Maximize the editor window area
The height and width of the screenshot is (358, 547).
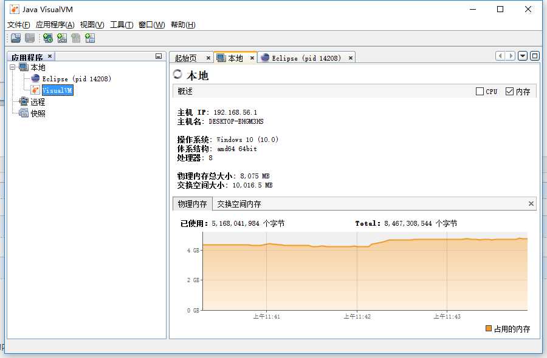(535, 56)
